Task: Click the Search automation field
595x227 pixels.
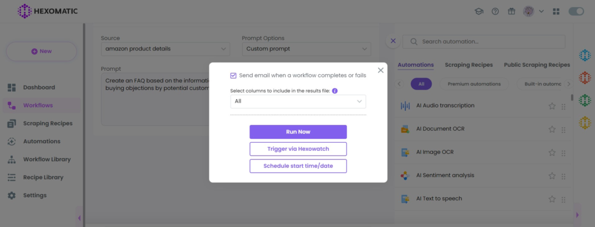Action: coord(484,42)
